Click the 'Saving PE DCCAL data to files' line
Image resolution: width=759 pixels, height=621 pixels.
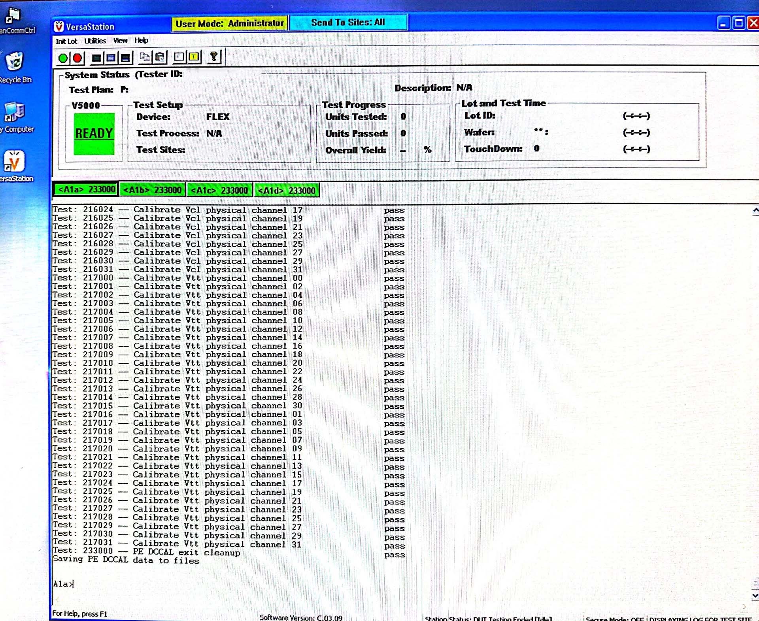point(126,560)
